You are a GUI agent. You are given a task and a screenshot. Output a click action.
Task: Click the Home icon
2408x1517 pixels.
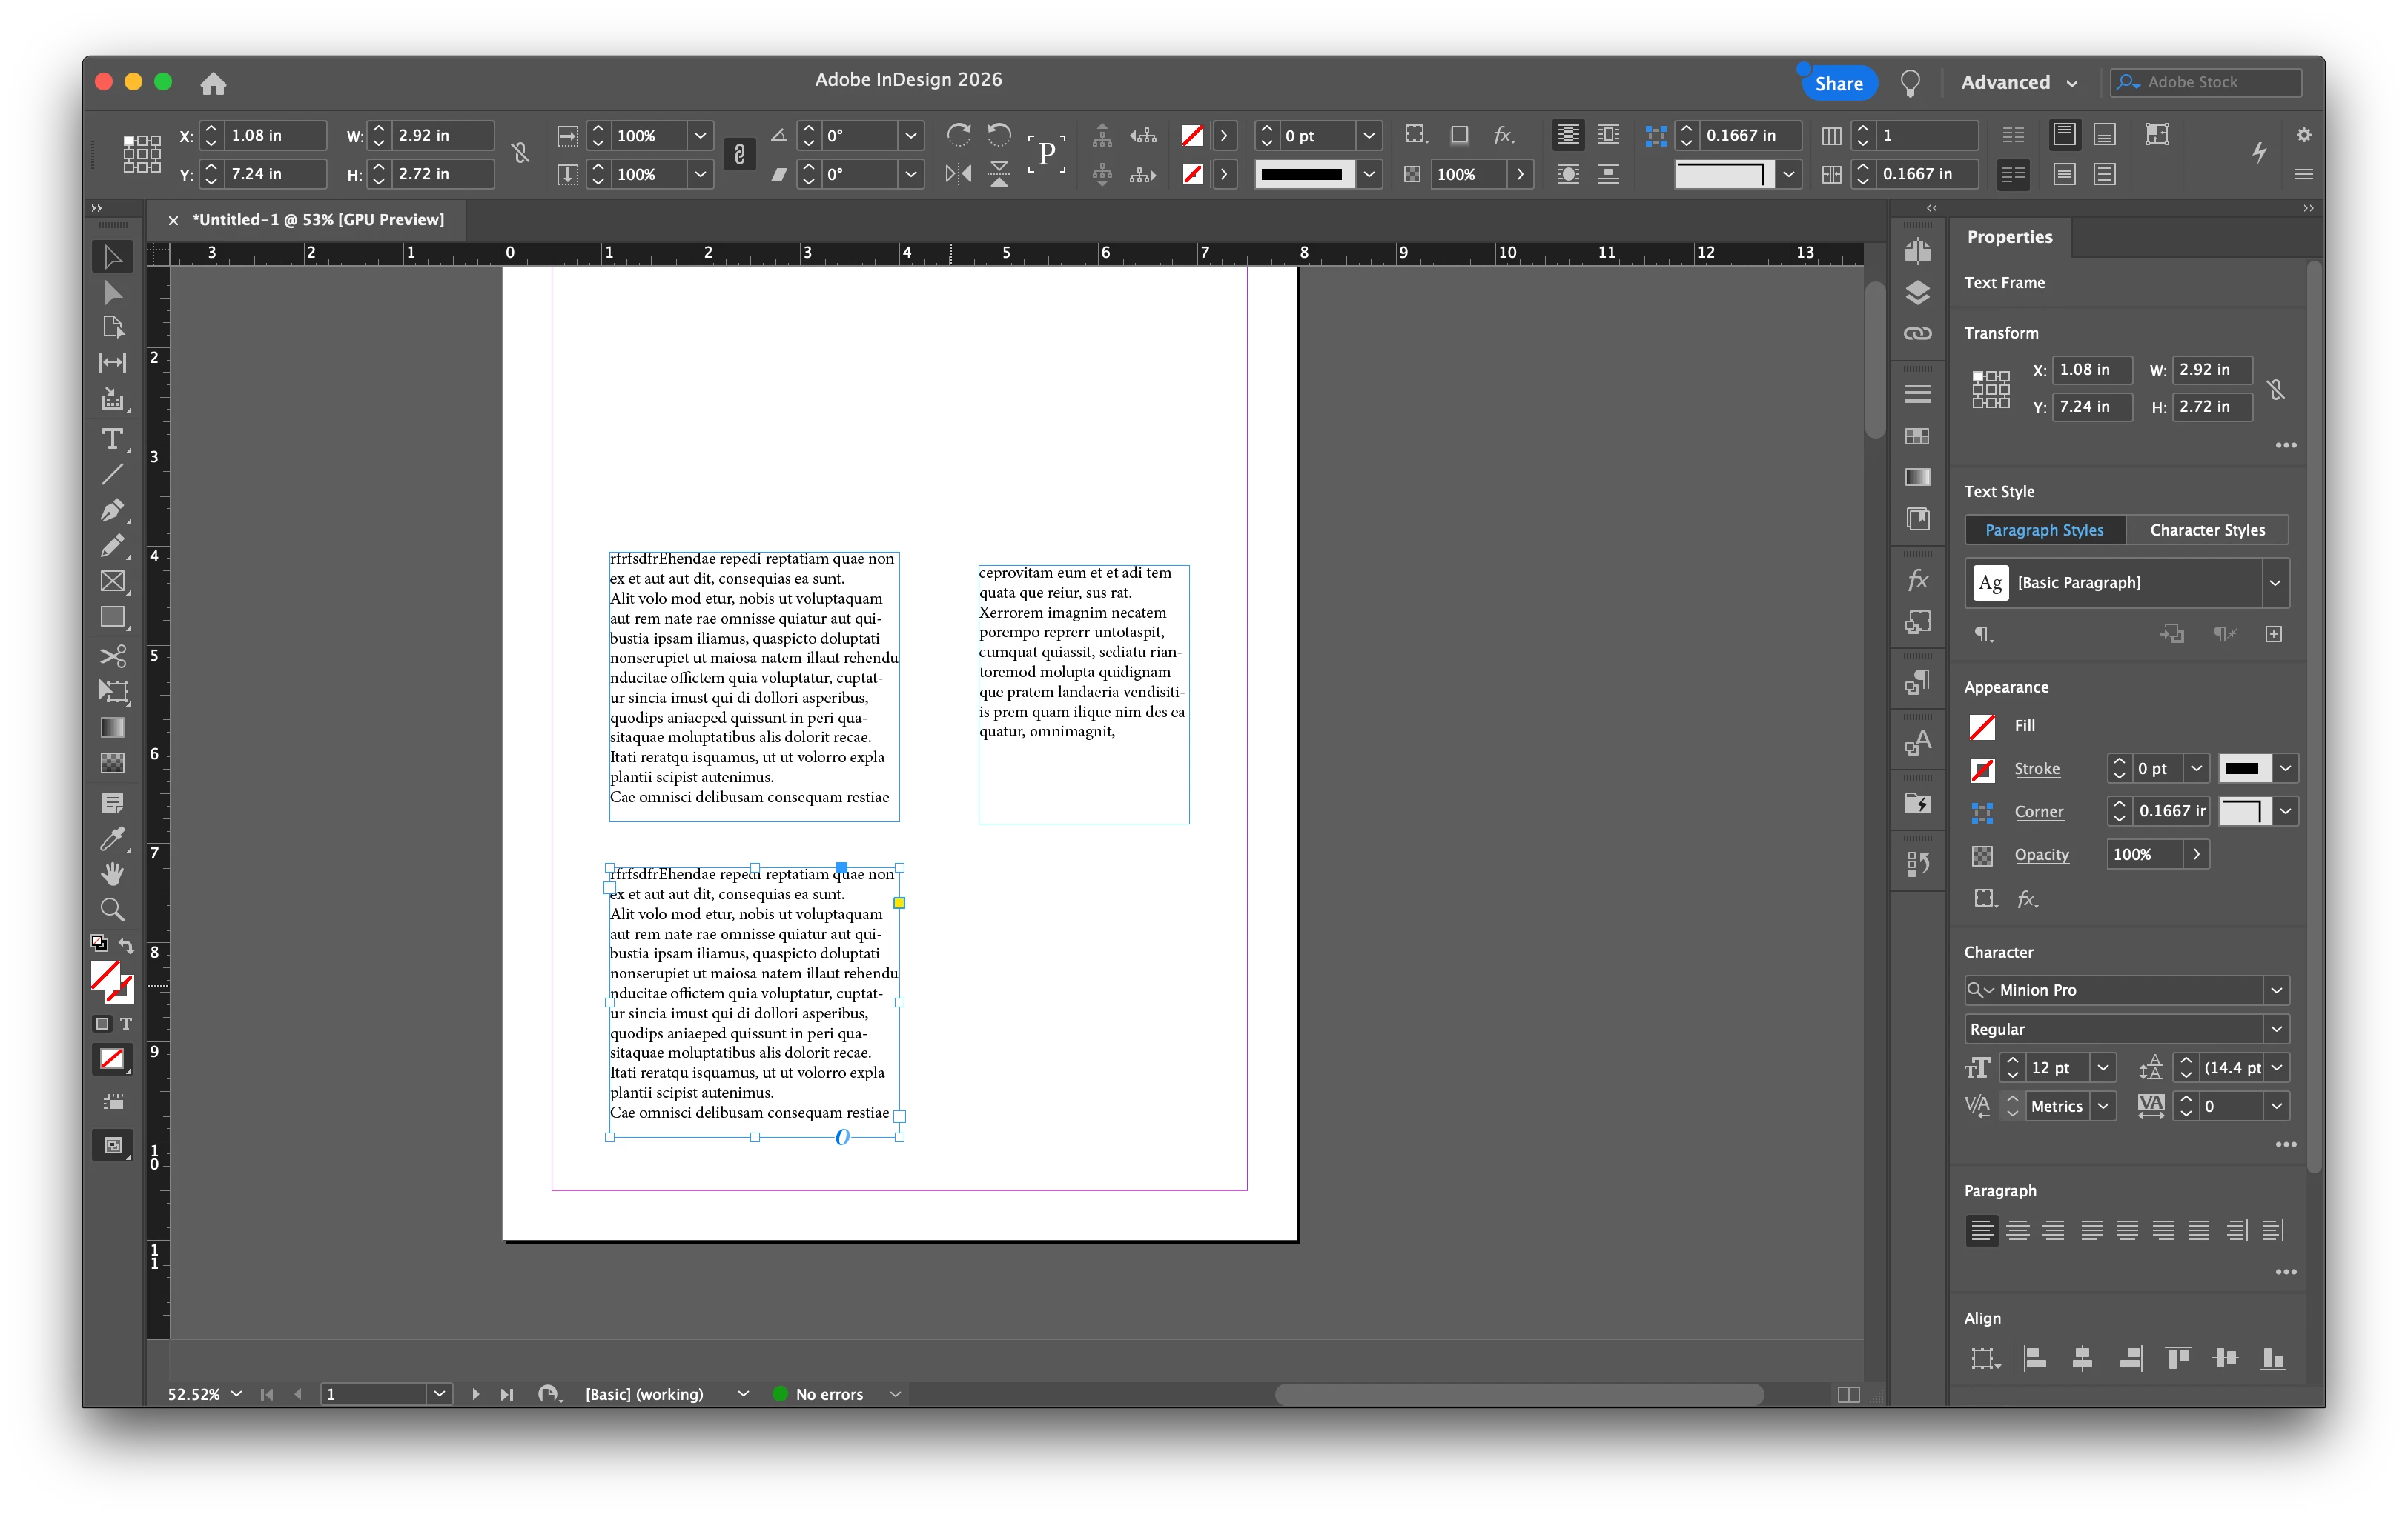[213, 83]
